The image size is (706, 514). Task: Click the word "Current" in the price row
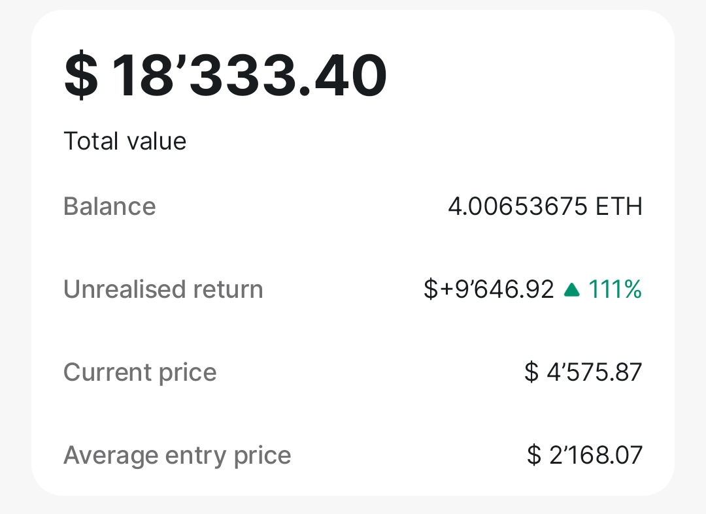click(101, 372)
